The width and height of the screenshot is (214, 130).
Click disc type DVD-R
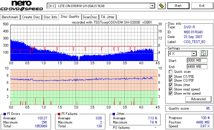[x=189, y=27]
